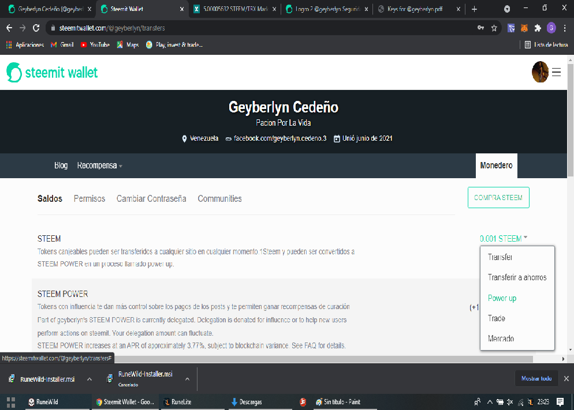Viewport: 574px width, 410px height.
Task: Open Maps bookmark
Action: point(128,44)
